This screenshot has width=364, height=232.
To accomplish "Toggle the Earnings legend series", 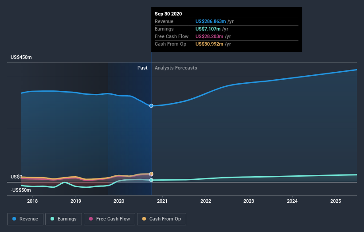I will [63, 219].
